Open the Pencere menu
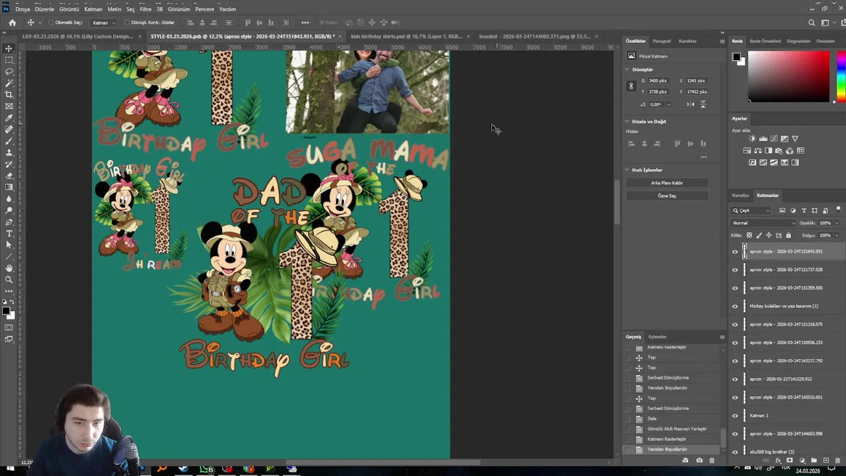This screenshot has height=476, width=846. coord(205,9)
